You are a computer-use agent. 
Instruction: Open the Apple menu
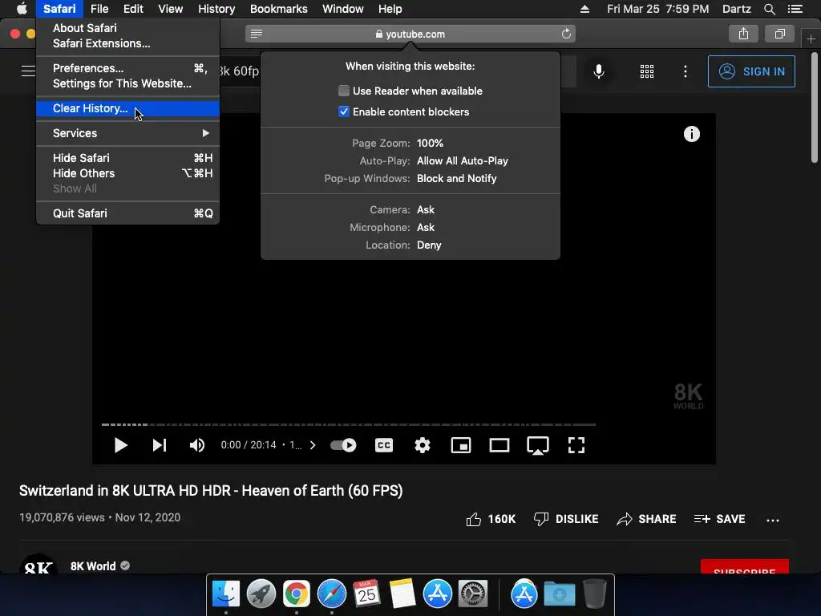point(22,9)
